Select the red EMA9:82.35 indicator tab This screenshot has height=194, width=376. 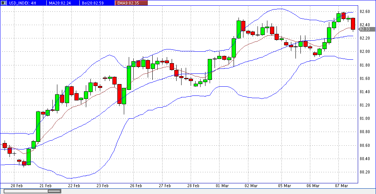[131, 3]
